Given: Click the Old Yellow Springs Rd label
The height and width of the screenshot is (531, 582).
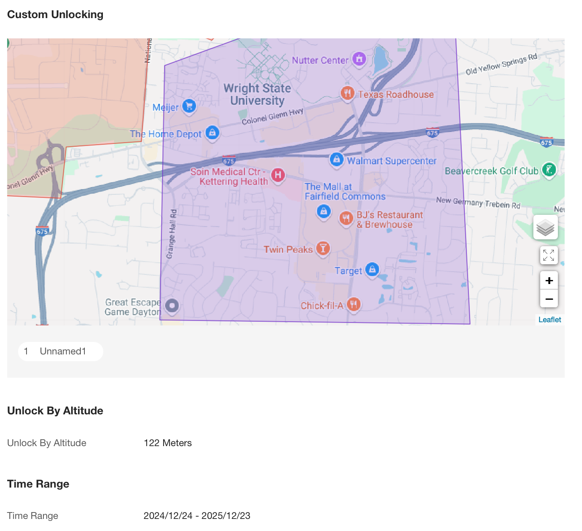Looking at the screenshot, I should pos(501,64).
